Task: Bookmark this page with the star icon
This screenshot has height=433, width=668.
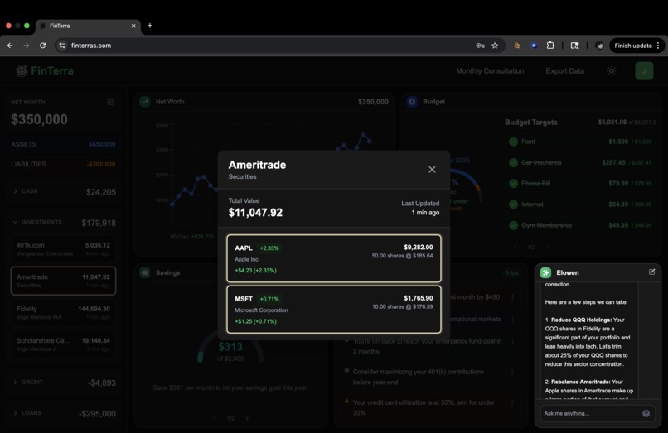Action: (x=495, y=46)
